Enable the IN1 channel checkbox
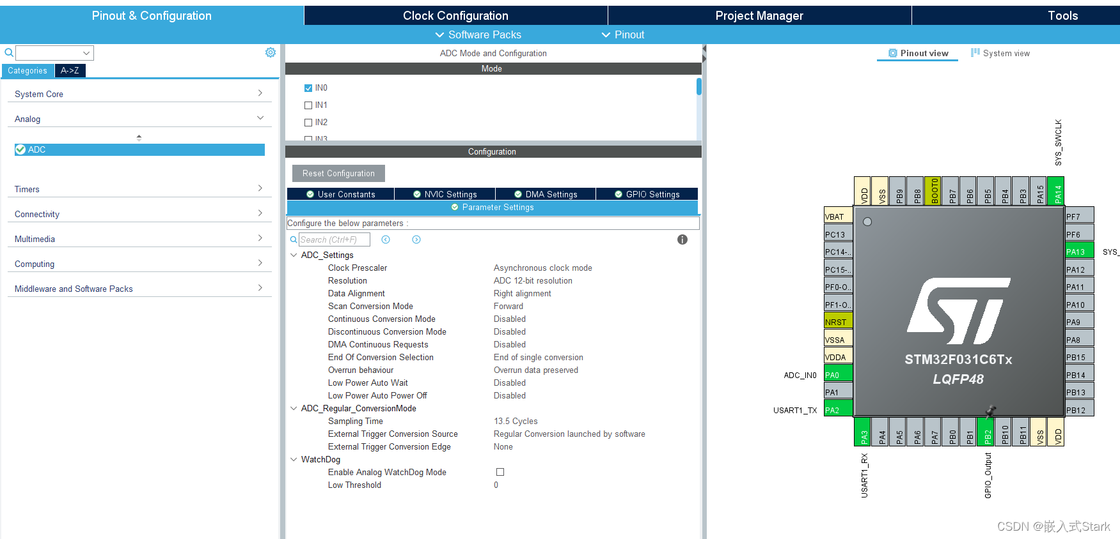 pos(308,105)
